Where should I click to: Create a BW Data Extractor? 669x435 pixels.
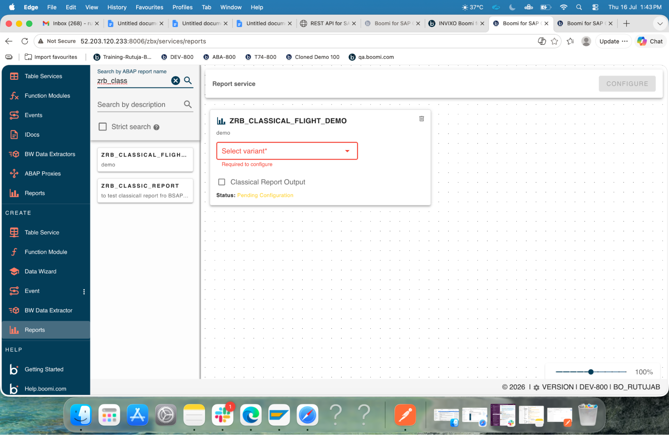[x=48, y=310]
